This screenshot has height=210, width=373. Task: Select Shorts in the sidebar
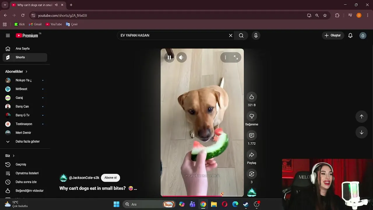[x=25, y=57]
